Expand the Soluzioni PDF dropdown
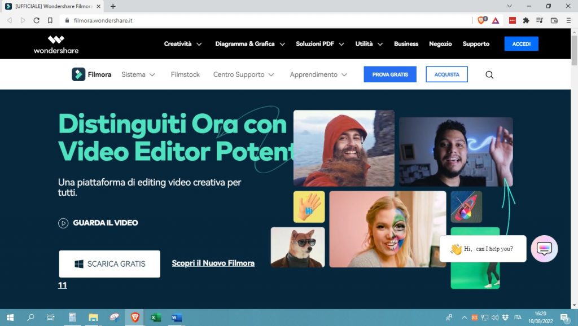Image resolution: width=578 pixels, height=326 pixels. (x=319, y=44)
